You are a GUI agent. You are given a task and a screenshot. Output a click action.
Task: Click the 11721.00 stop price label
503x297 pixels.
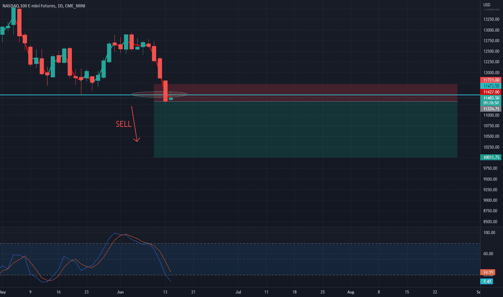pos(491,80)
